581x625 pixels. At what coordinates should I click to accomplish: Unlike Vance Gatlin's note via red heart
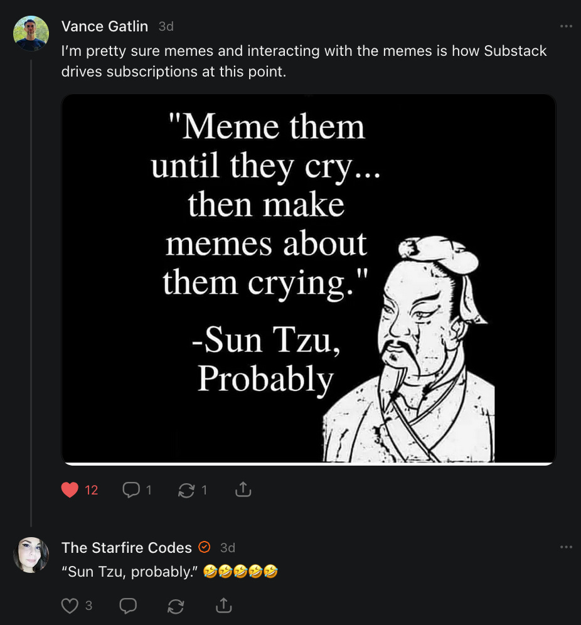click(x=70, y=490)
